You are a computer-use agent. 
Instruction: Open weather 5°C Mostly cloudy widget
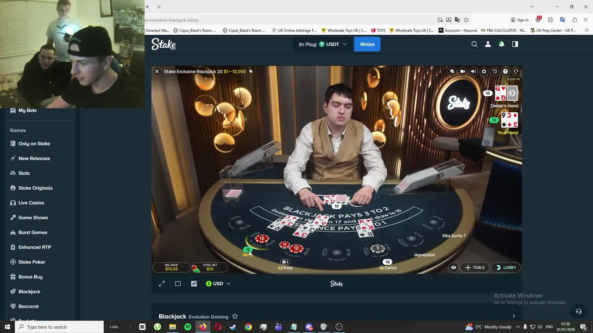[x=488, y=327]
